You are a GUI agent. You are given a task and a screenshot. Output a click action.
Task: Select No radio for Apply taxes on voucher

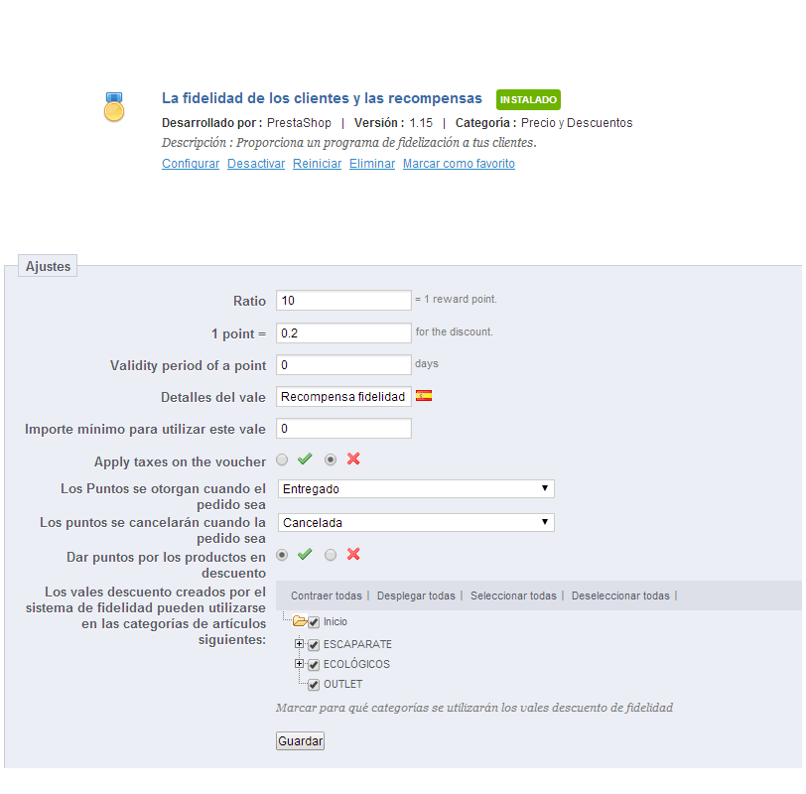(x=331, y=460)
